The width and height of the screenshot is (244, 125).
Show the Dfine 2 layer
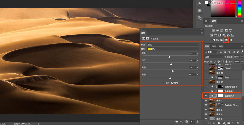pyautogui.click(x=206, y=68)
